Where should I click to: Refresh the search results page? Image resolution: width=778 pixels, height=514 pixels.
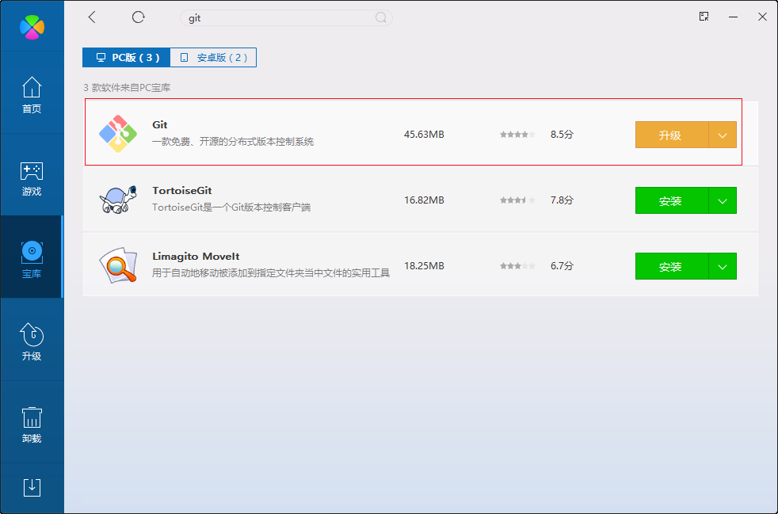(x=138, y=17)
